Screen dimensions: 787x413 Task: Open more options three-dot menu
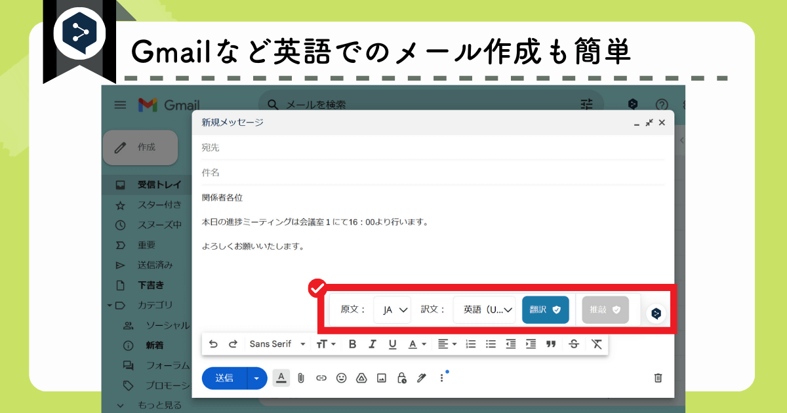[441, 378]
